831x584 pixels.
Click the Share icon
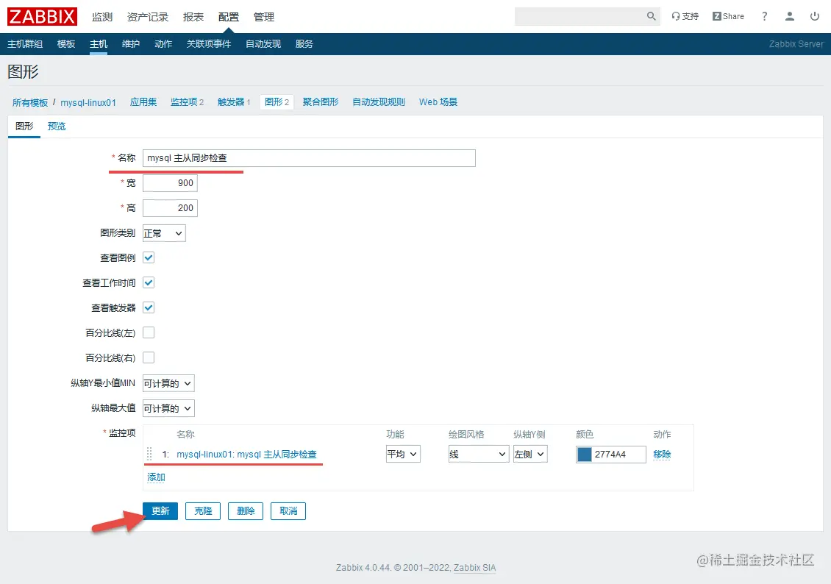pyautogui.click(x=727, y=16)
